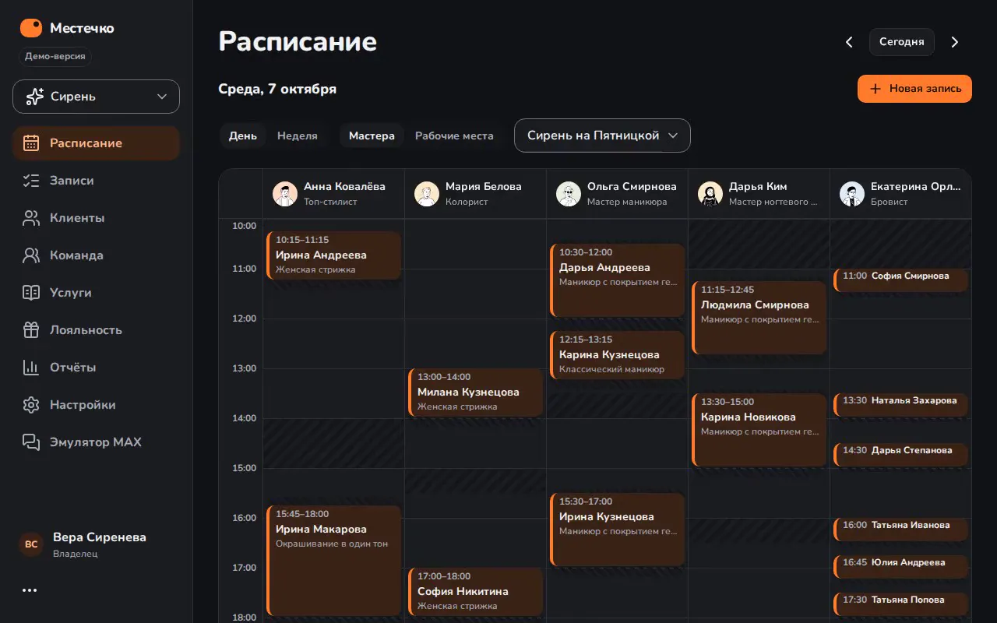The image size is (997, 623).
Task: Open Ирина Андреева 10:15–11:15 appointment
Action: (334, 255)
